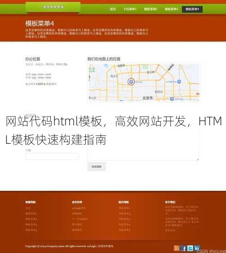The height and width of the screenshot is (253, 226).
Task: Open the first link under 快捷导航 heading
Action: coord(28,208)
